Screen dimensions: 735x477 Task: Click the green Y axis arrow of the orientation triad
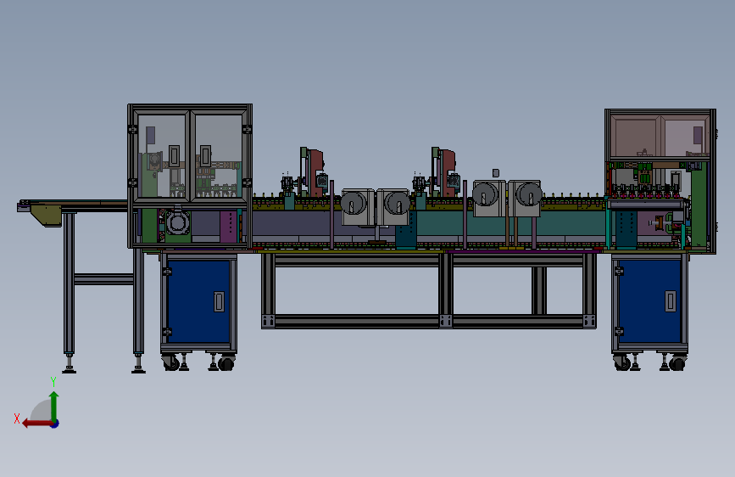point(54,406)
